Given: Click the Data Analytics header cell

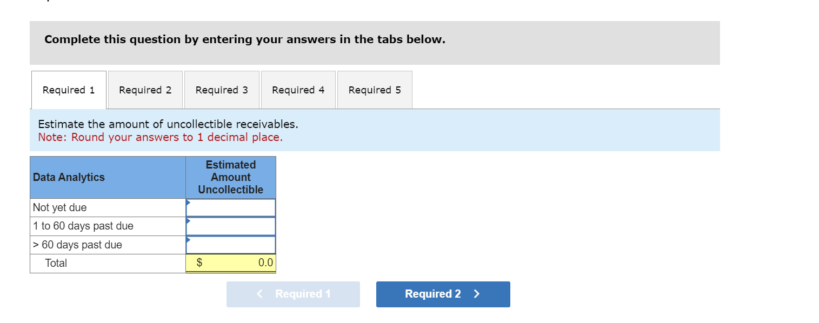Looking at the screenshot, I should point(108,177).
